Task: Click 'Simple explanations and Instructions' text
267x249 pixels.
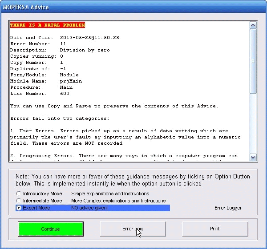Action: point(110,194)
